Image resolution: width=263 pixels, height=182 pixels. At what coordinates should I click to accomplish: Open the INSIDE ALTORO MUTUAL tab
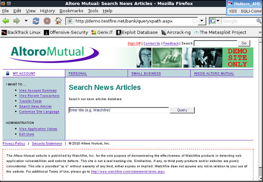pos(214,73)
